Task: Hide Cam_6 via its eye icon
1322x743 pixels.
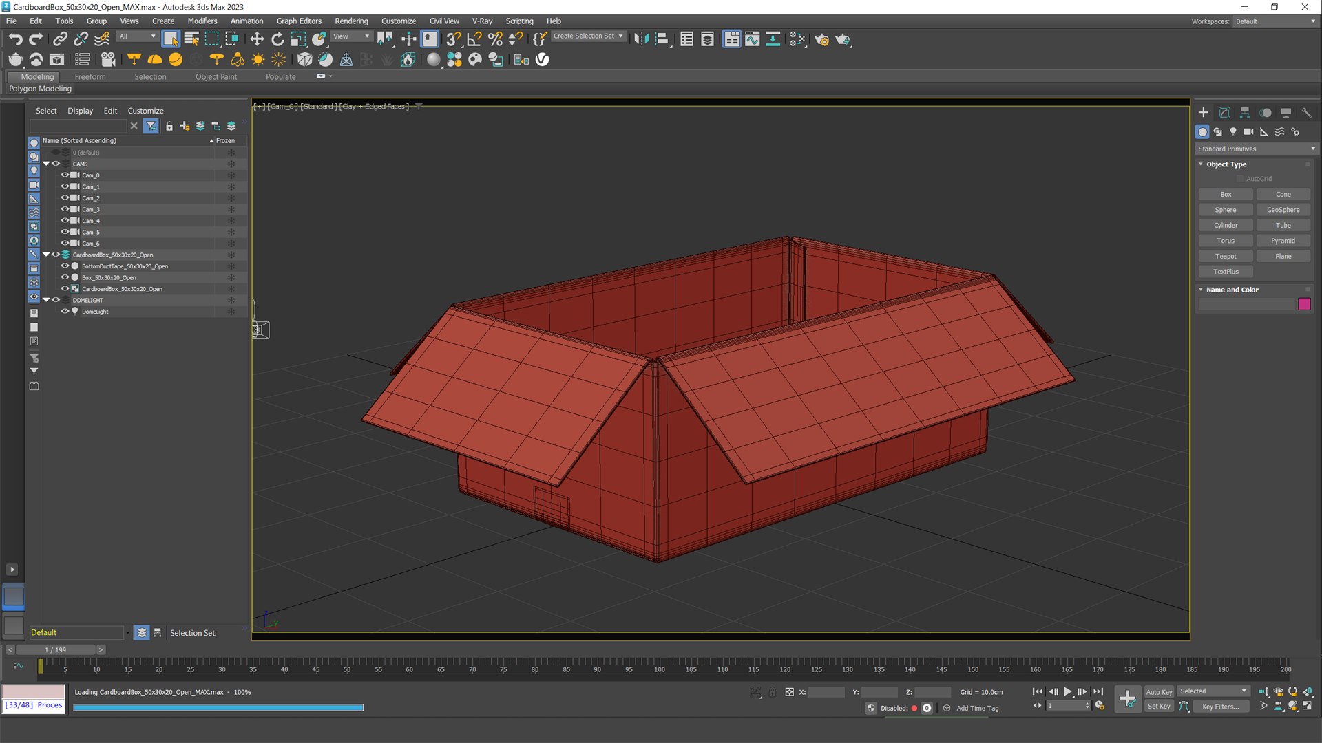Action: [65, 243]
